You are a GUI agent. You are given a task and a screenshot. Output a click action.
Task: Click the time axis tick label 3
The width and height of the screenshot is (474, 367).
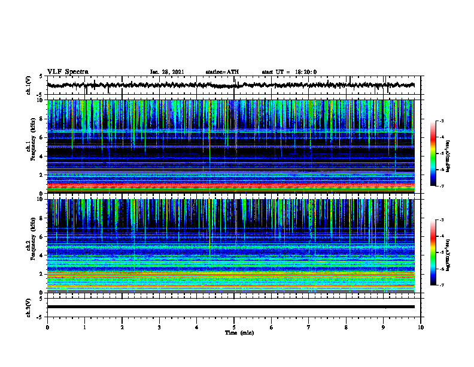pos(159,327)
